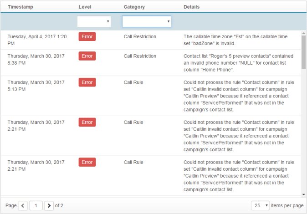Go to the next page arrow

click(x=49, y=205)
